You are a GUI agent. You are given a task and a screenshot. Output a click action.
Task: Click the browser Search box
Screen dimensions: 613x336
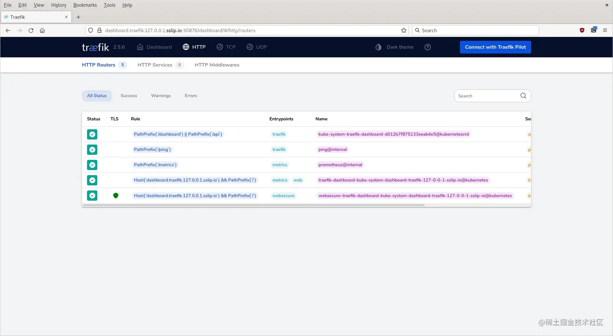pyautogui.click(x=475, y=30)
